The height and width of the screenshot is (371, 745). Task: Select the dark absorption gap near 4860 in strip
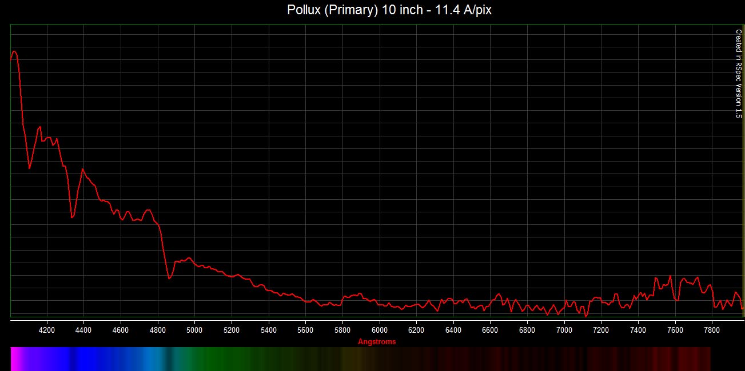click(169, 358)
